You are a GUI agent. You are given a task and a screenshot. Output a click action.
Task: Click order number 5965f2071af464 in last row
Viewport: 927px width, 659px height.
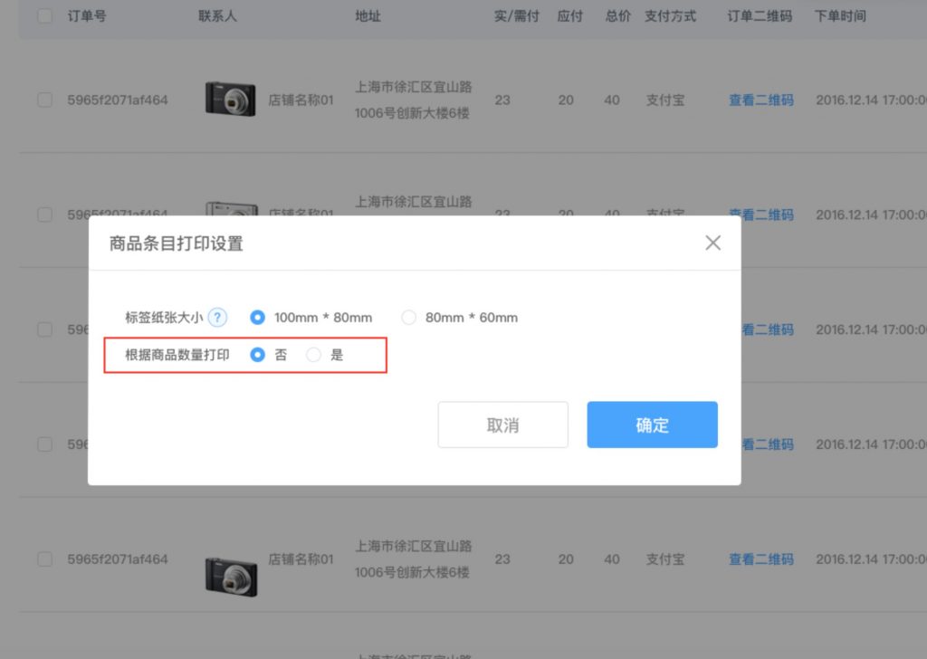point(118,559)
